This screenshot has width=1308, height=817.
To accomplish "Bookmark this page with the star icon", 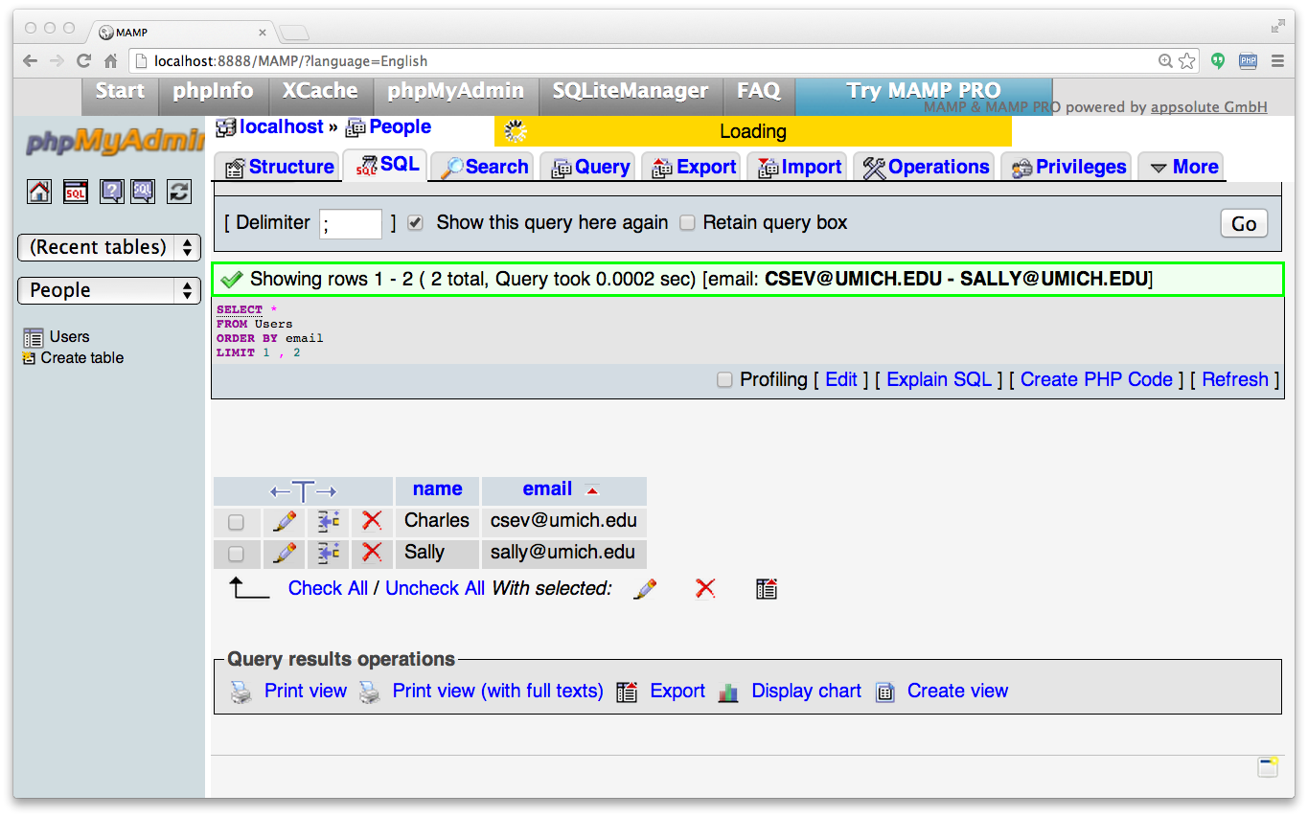I will point(1187,61).
